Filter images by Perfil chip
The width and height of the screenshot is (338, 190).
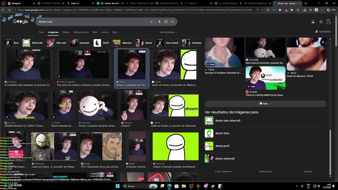[102, 43]
